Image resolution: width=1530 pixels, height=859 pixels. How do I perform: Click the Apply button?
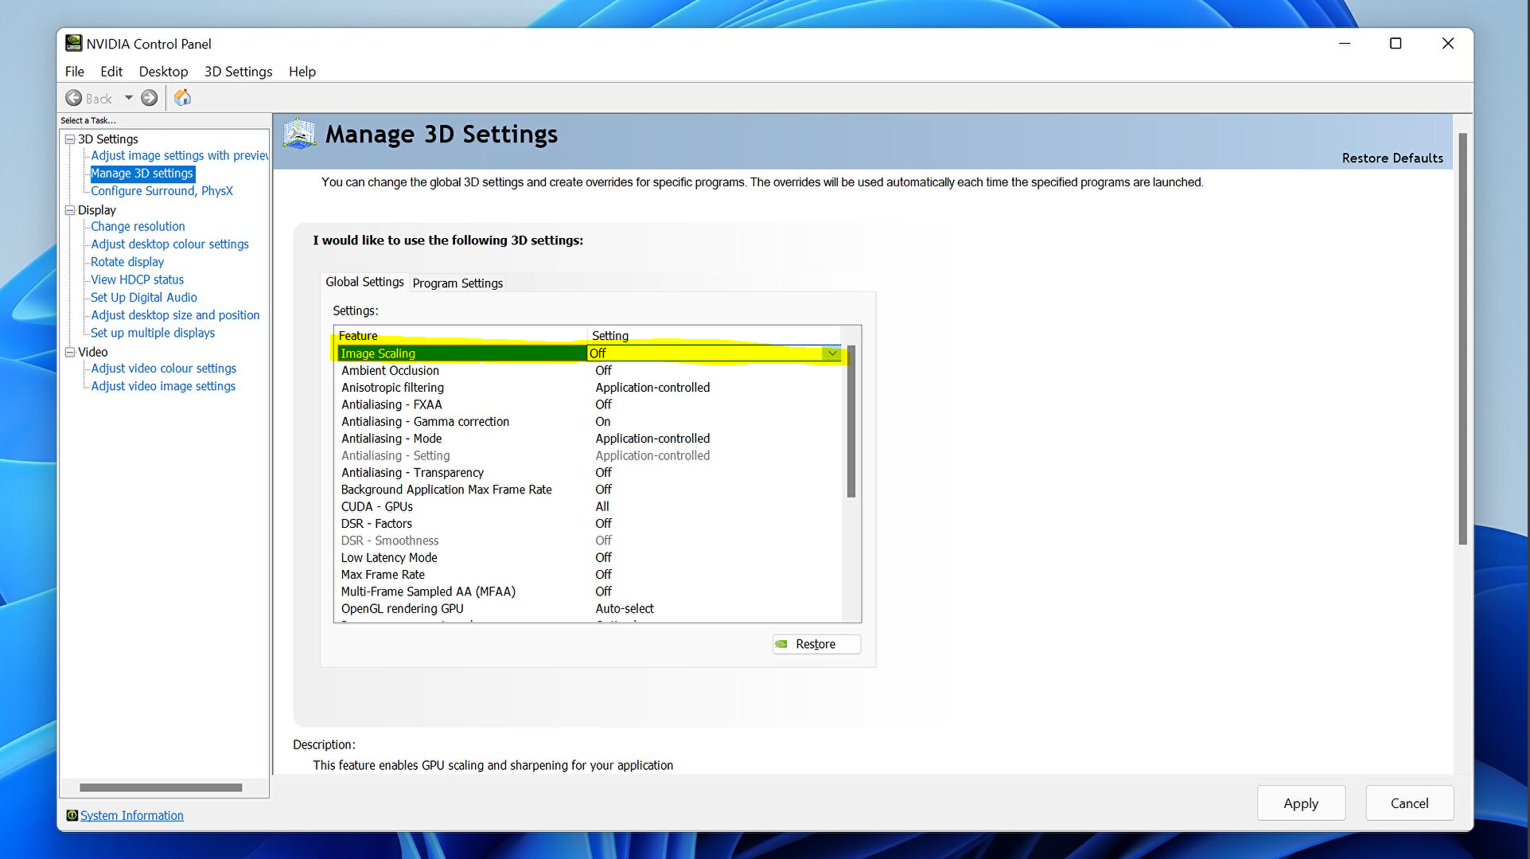(x=1301, y=803)
